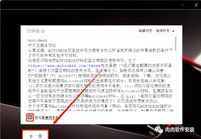Open the autodesk.com/terms hyperlink

64,66
